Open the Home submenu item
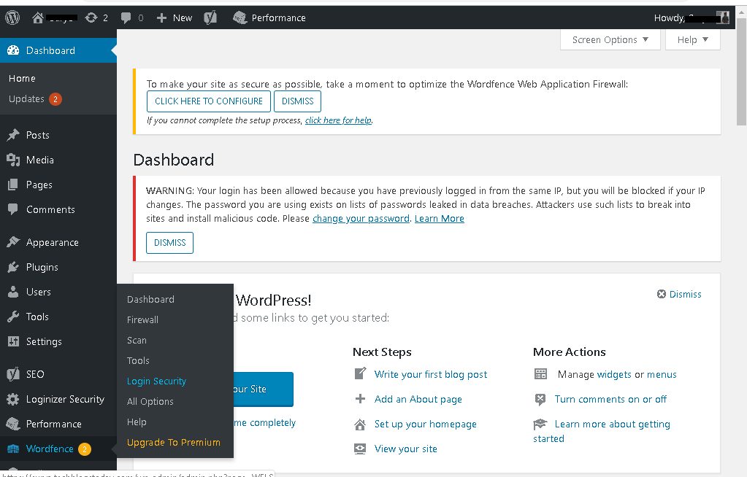Screen dimensions: 747x477 pyautogui.click(x=23, y=79)
